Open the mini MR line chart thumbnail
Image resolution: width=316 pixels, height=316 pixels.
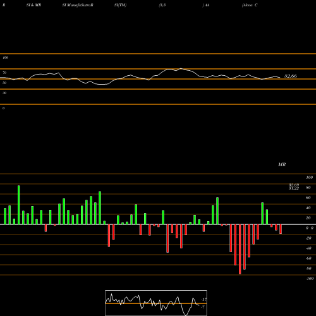tap(156, 303)
